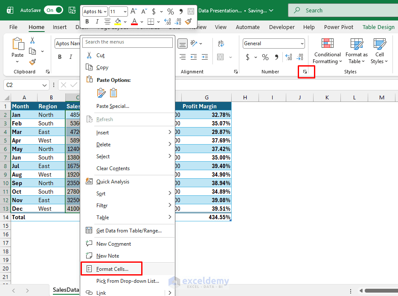Open Alignment settings dialog launcher
The width and height of the screenshot is (398, 296).
point(236,72)
